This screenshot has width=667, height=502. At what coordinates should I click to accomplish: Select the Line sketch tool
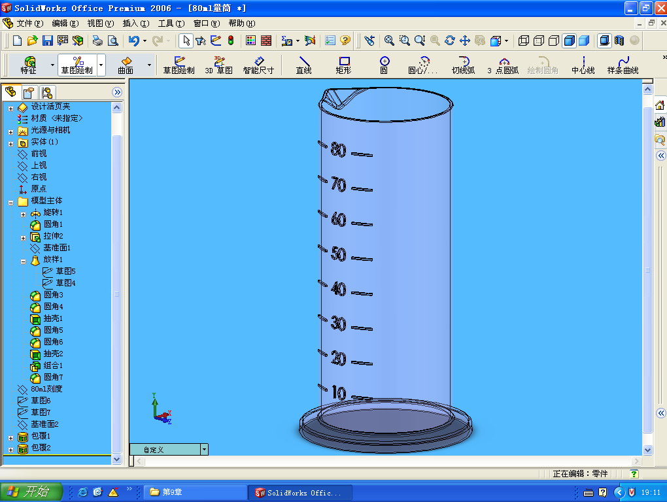(x=303, y=65)
